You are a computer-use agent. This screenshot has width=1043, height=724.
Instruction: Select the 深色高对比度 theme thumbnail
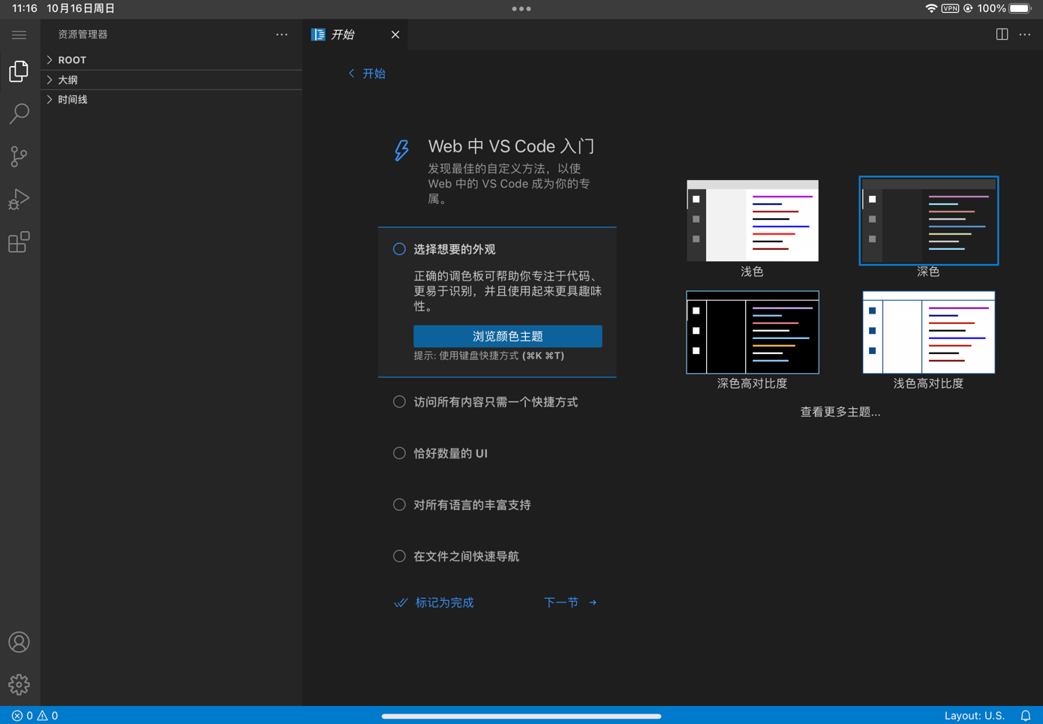tap(752, 332)
